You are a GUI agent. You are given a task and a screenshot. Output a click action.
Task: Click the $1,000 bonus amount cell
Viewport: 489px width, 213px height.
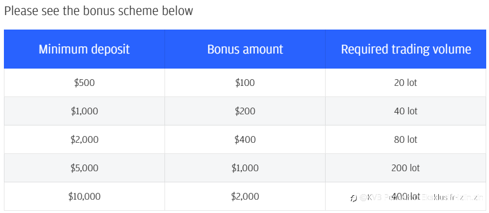pyautogui.click(x=245, y=168)
